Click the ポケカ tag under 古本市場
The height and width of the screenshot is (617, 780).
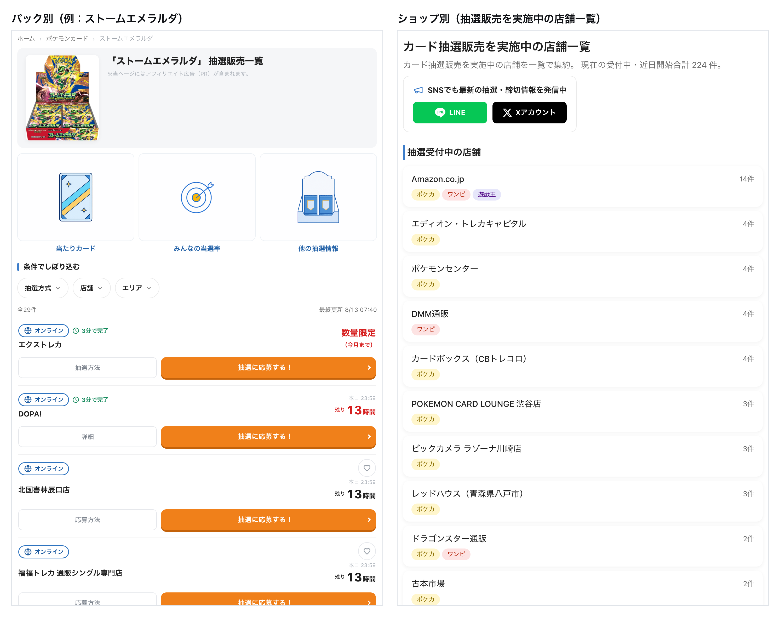coord(425,599)
